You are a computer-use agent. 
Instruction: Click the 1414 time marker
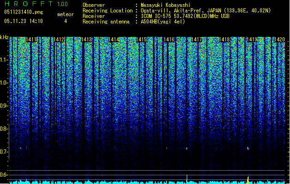click(x=114, y=40)
